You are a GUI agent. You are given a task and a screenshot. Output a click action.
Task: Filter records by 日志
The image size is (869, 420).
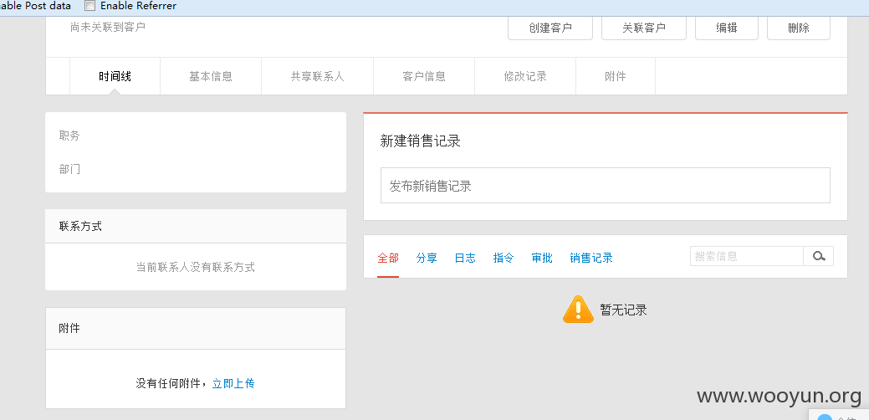coord(465,258)
